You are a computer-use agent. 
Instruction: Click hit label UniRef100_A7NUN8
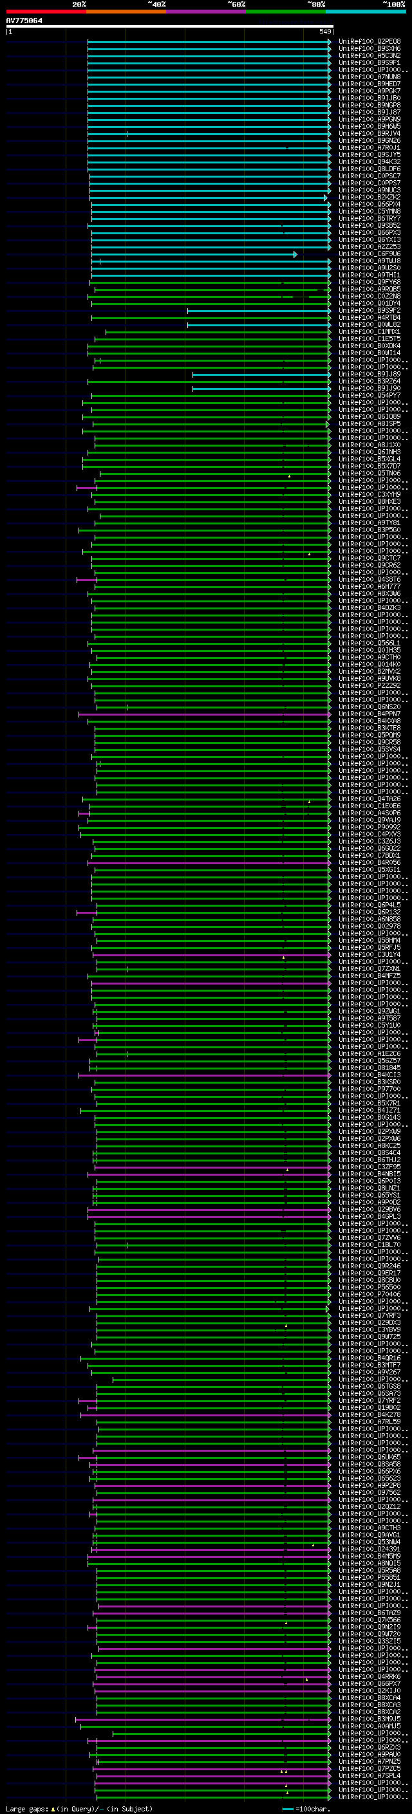point(370,77)
